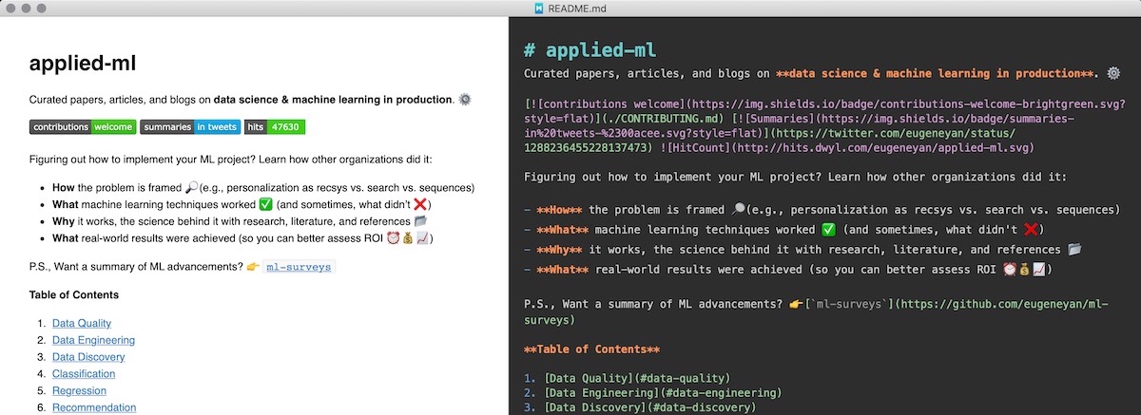Click the green checkmark emoji in preview

click(x=265, y=203)
